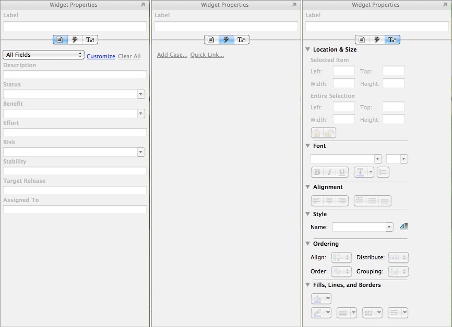The height and width of the screenshot is (327, 452).
Task: Open the font color tool icon
Action: point(360,172)
